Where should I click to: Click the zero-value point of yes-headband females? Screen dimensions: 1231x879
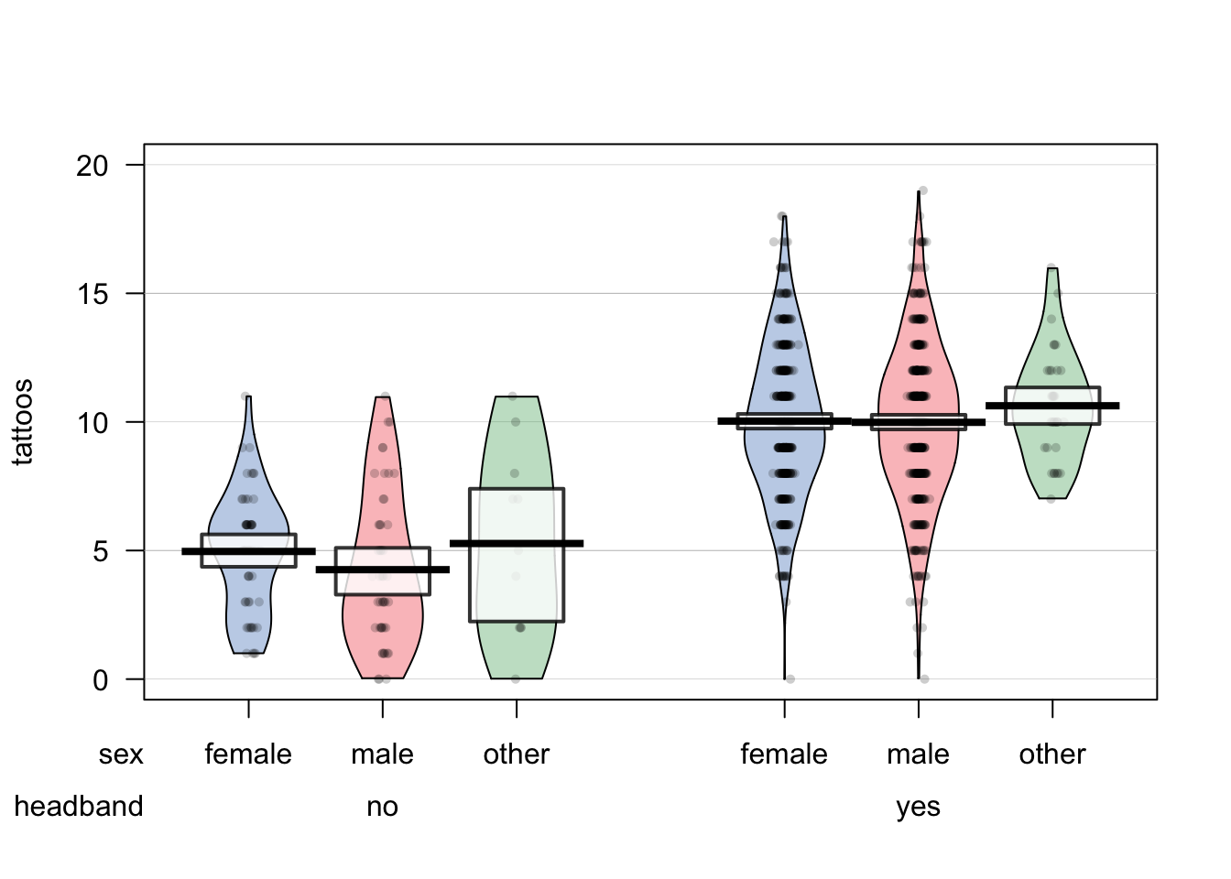tap(790, 678)
